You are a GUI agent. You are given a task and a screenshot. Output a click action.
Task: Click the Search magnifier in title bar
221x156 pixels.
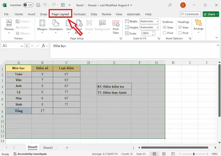[x=170, y=5]
